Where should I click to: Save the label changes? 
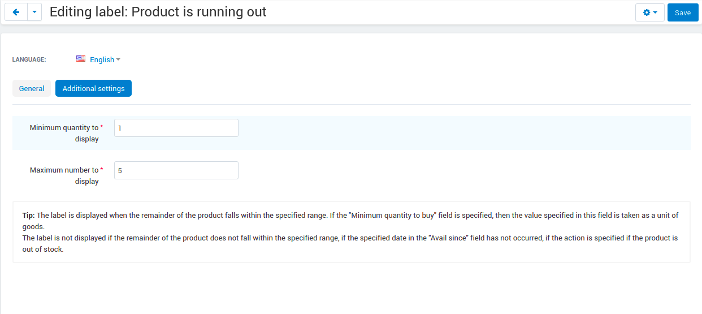[683, 12]
